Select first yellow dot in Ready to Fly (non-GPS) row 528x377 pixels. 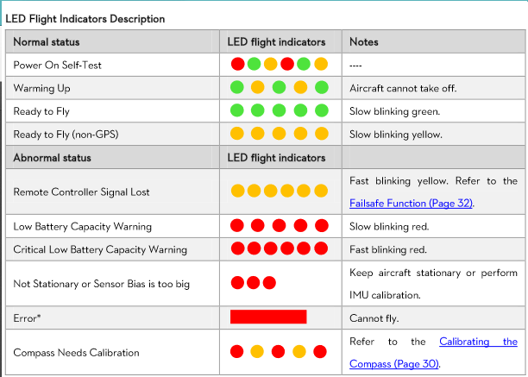[x=236, y=133]
